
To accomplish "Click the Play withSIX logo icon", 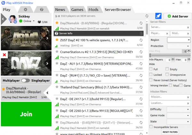I will [x=3, y=3].
